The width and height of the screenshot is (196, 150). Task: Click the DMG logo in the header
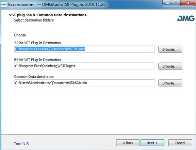coord(186,18)
